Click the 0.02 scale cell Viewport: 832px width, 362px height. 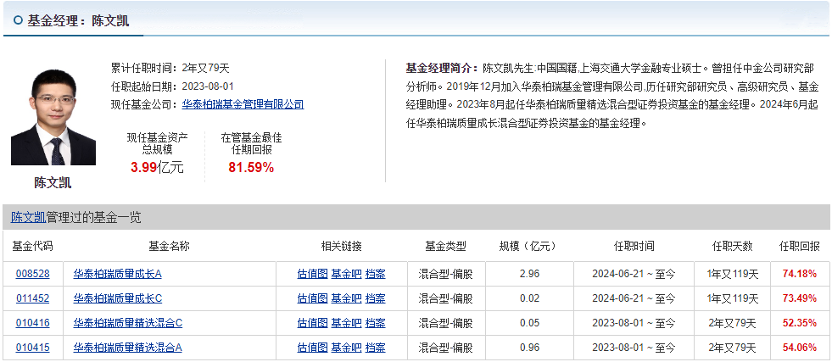pos(529,298)
